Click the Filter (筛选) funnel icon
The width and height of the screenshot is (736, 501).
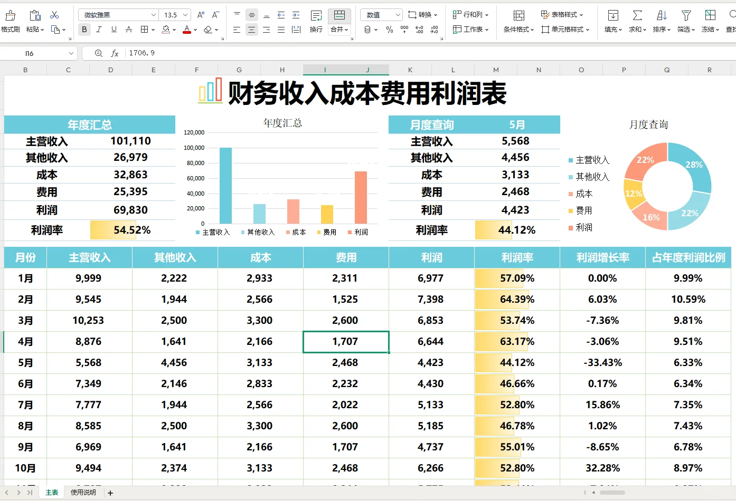click(686, 15)
